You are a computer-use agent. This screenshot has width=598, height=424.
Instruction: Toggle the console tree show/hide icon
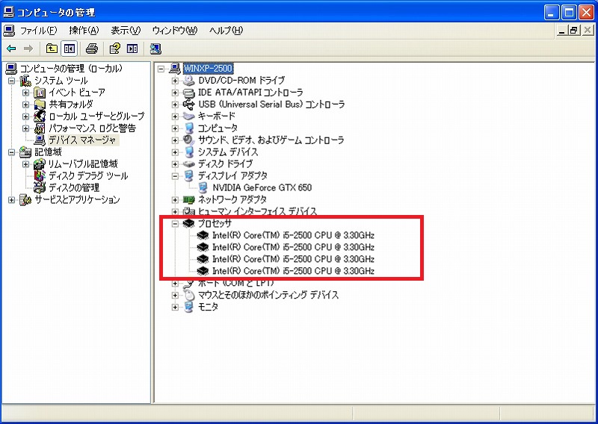tap(69, 49)
